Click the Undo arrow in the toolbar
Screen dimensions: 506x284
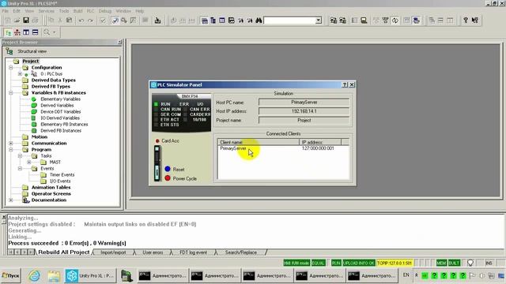pyautogui.click(x=81, y=21)
